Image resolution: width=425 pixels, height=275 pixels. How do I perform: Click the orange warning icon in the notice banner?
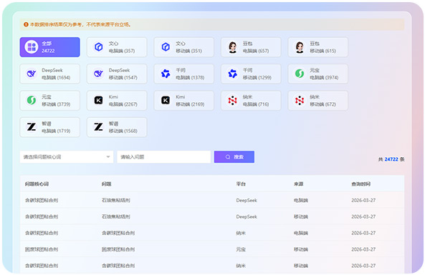pyautogui.click(x=26, y=24)
